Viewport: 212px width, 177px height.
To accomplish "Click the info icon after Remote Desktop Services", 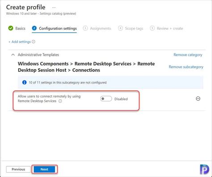I will point(60,101).
